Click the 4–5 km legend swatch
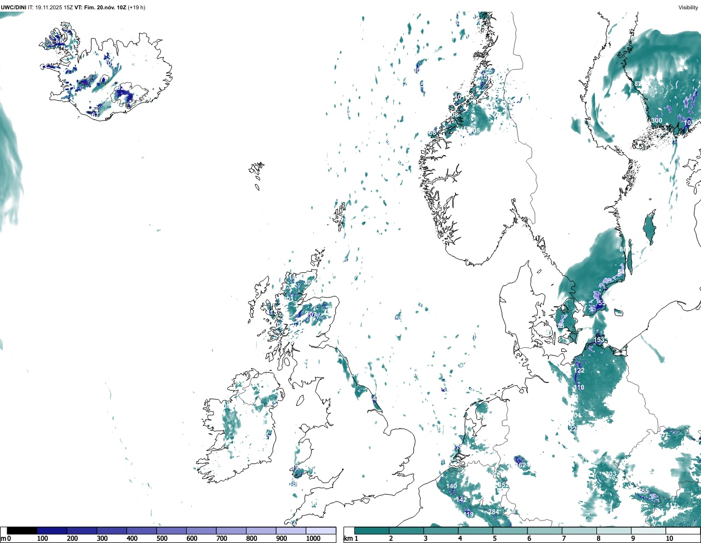The width and height of the screenshot is (701, 543). coord(475,531)
